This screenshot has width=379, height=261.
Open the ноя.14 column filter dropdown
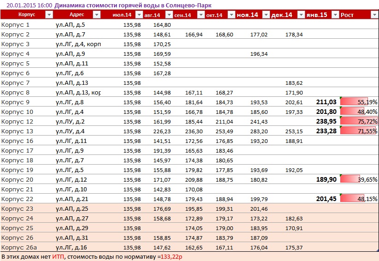click(266, 15)
